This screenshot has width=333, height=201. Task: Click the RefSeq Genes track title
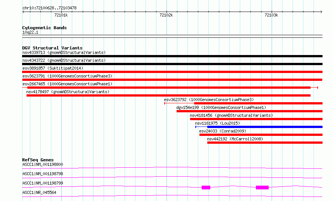tap(38, 160)
